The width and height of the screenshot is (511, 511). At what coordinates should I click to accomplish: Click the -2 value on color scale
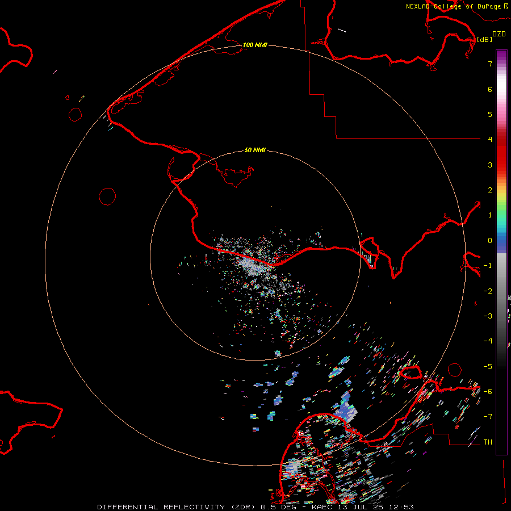[x=488, y=291]
